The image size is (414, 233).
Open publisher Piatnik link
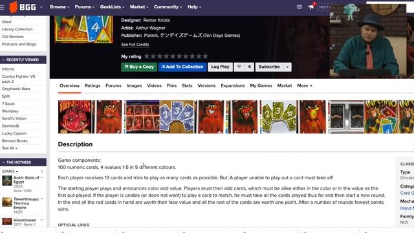[151, 36]
